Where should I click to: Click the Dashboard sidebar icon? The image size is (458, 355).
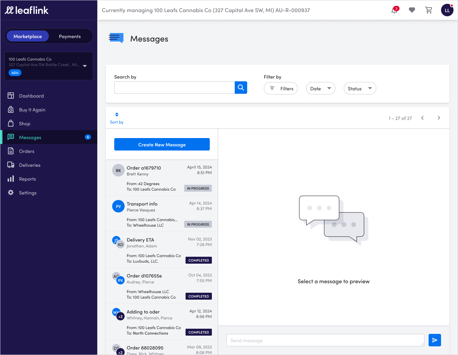pos(11,95)
